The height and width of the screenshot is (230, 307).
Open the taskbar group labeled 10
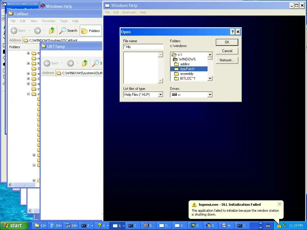click(72, 226)
